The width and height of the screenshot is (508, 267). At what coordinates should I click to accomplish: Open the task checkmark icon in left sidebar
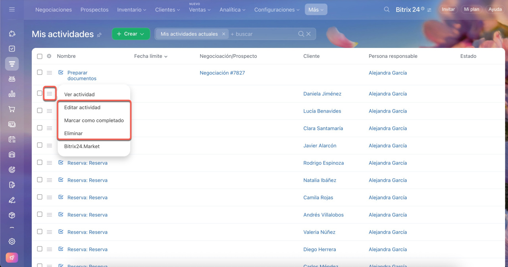click(x=12, y=49)
